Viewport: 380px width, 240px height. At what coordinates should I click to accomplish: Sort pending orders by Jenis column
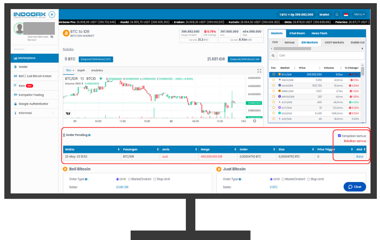point(179,149)
